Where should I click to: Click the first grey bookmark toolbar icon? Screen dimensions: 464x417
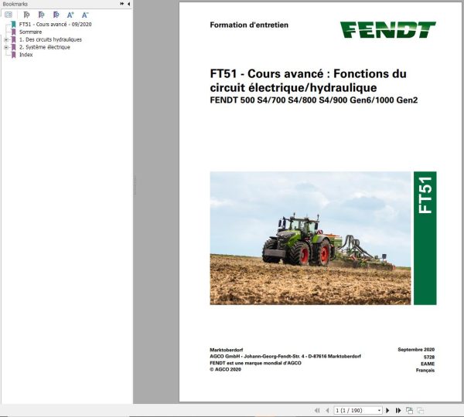[x=26, y=15]
